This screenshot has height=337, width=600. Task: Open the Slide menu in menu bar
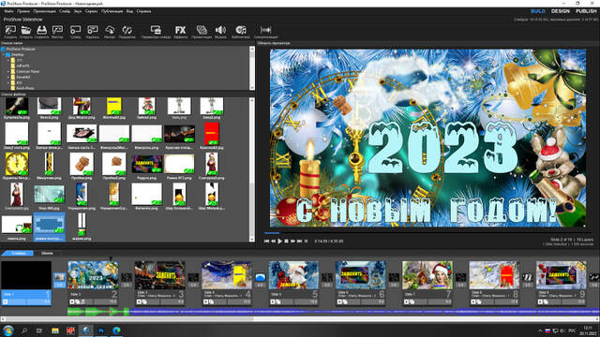65,11
